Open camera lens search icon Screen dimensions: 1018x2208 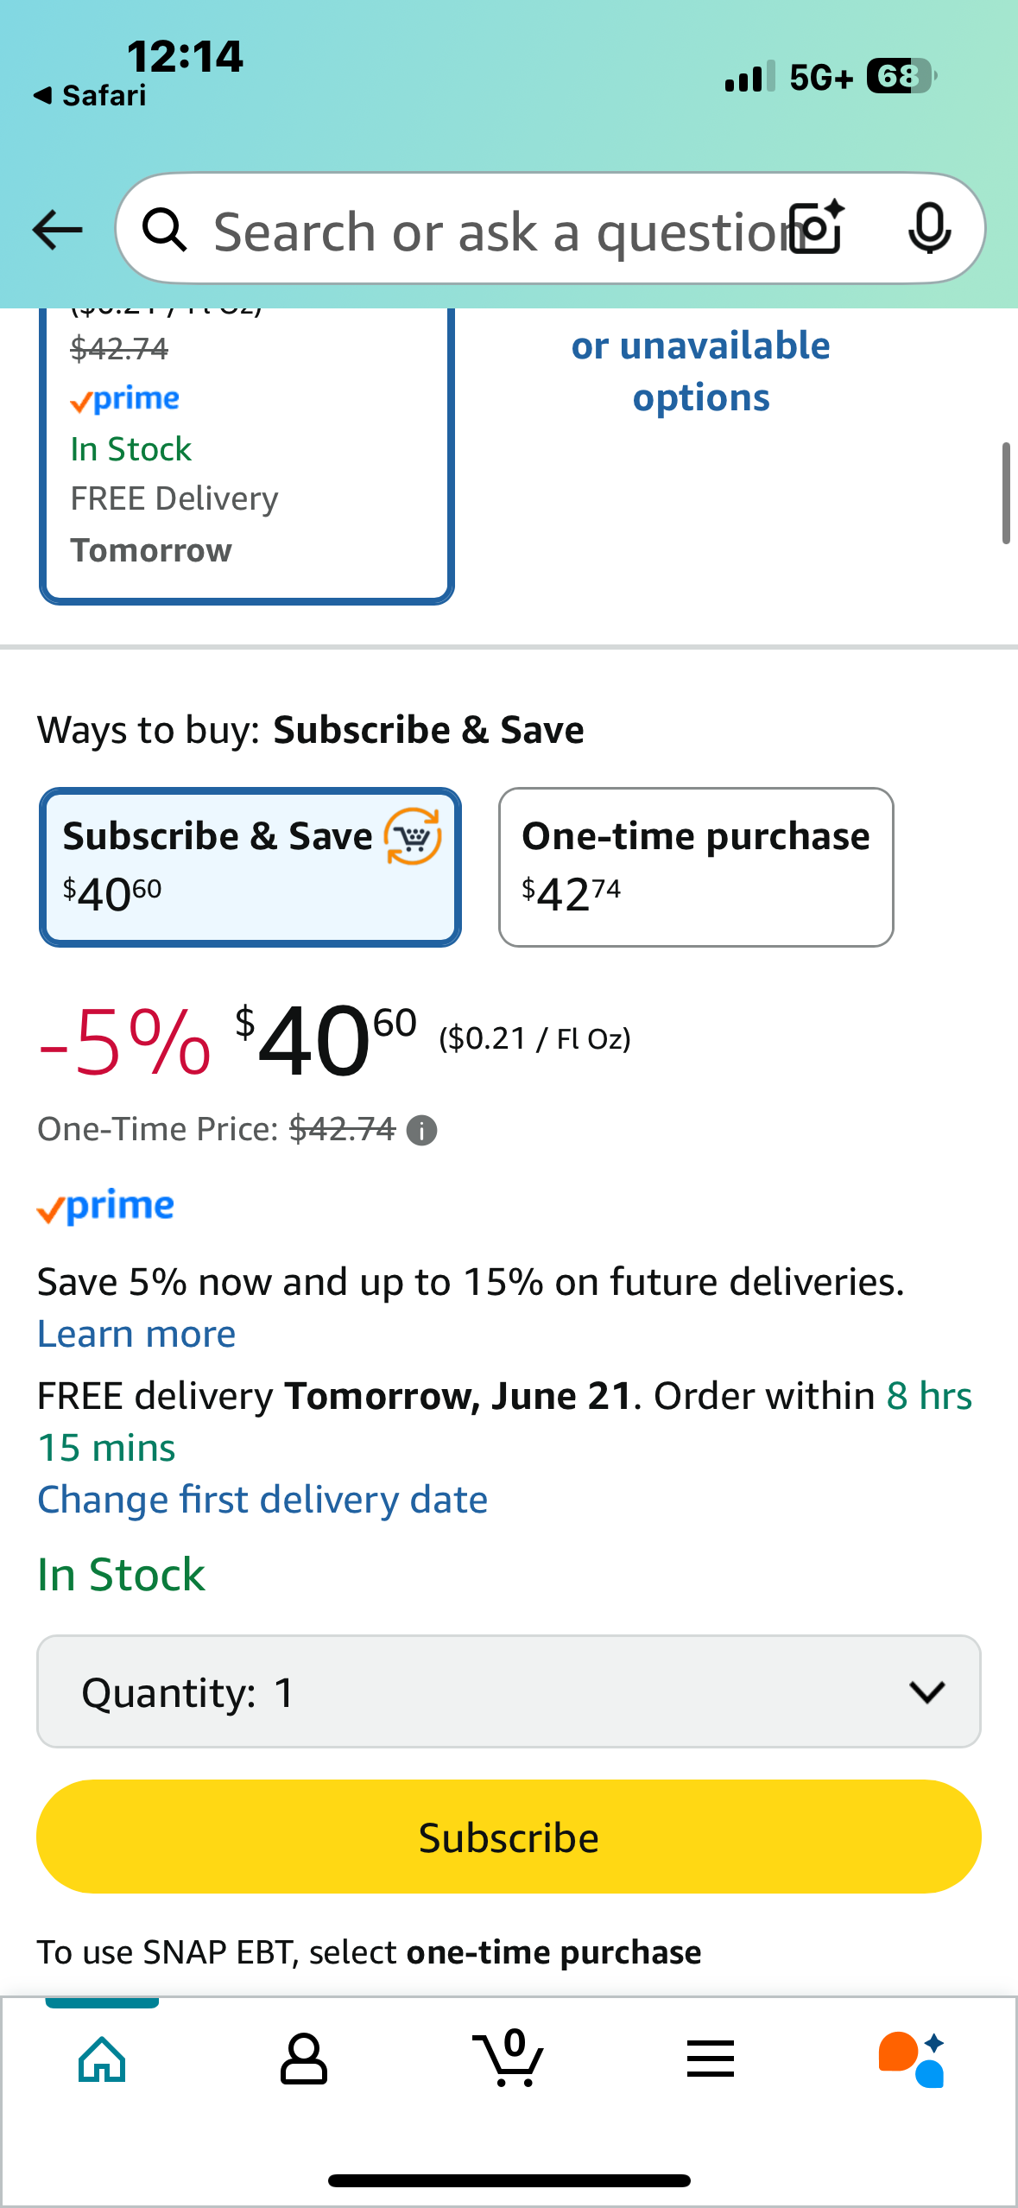(818, 228)
